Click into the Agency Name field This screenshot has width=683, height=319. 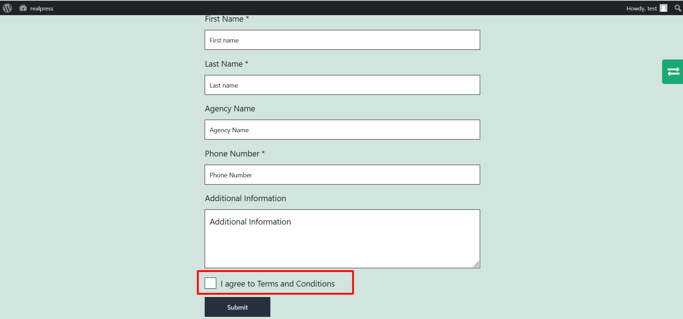click(342, 130)
